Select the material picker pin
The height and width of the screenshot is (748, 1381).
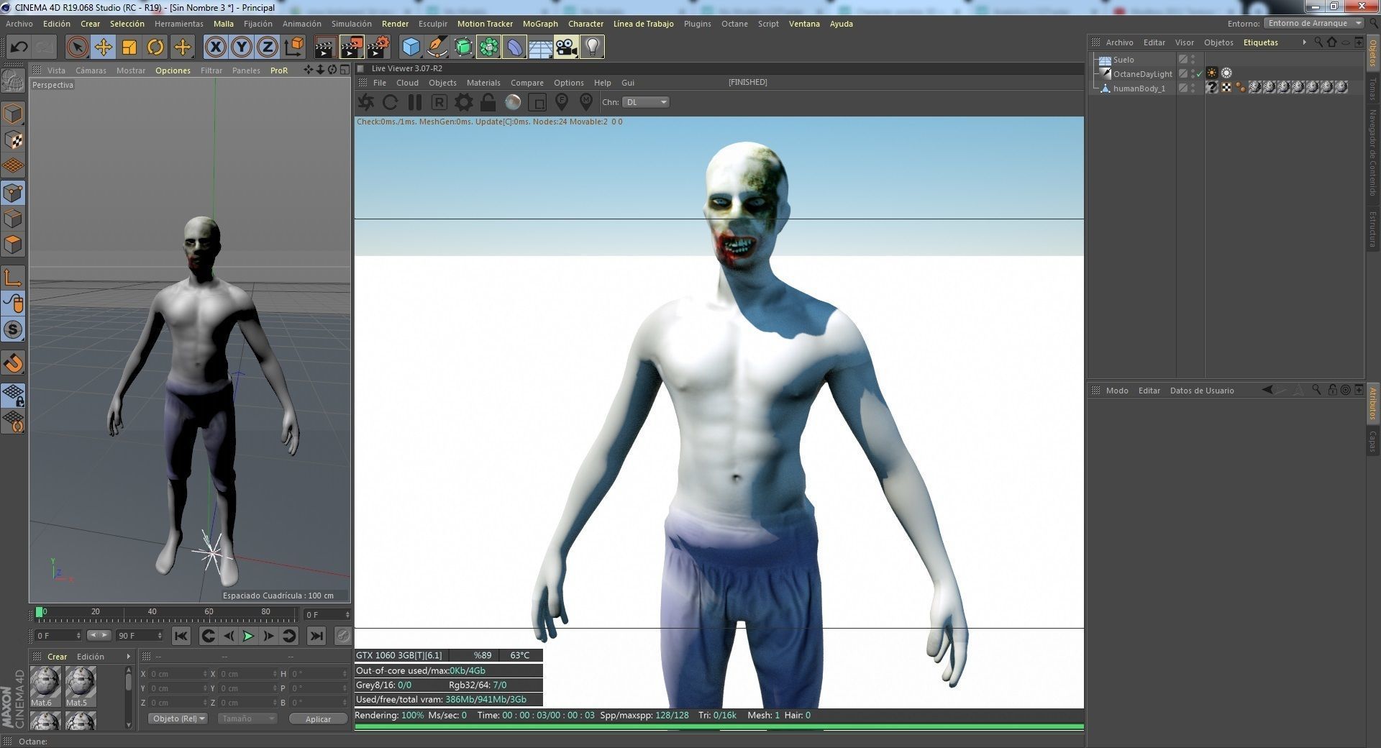coord(586,102)
